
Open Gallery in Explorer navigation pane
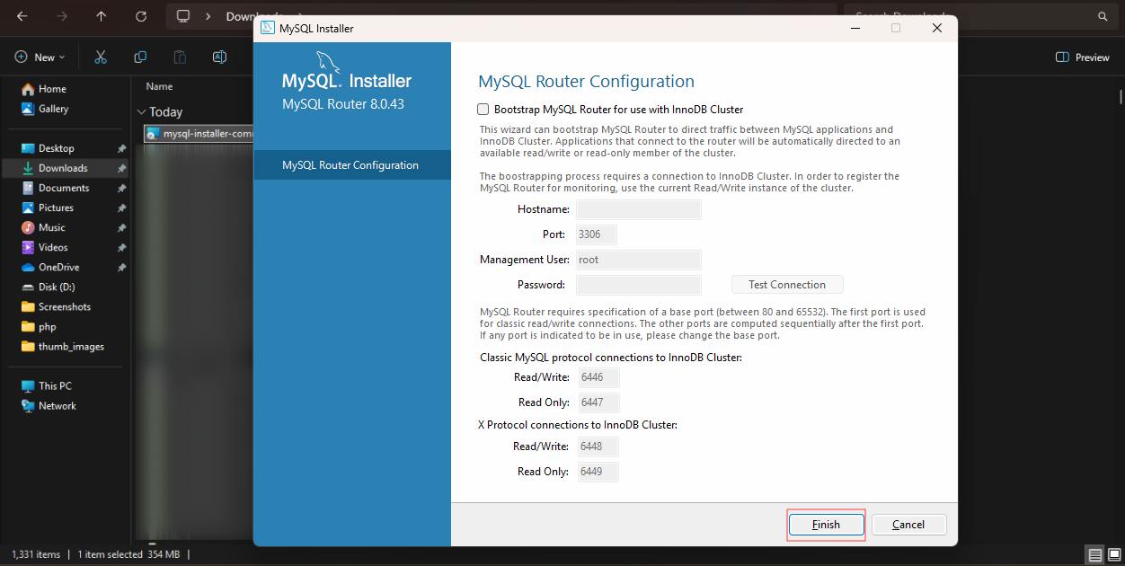click(53, 109)
